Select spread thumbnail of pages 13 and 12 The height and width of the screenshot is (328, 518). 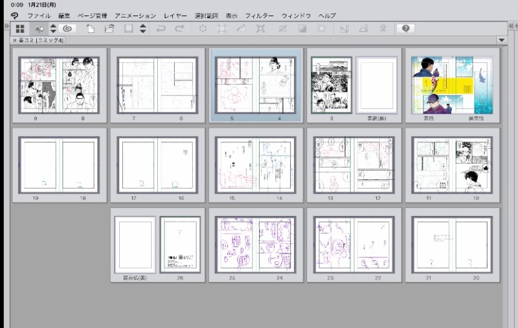click(x=354, y=165)
